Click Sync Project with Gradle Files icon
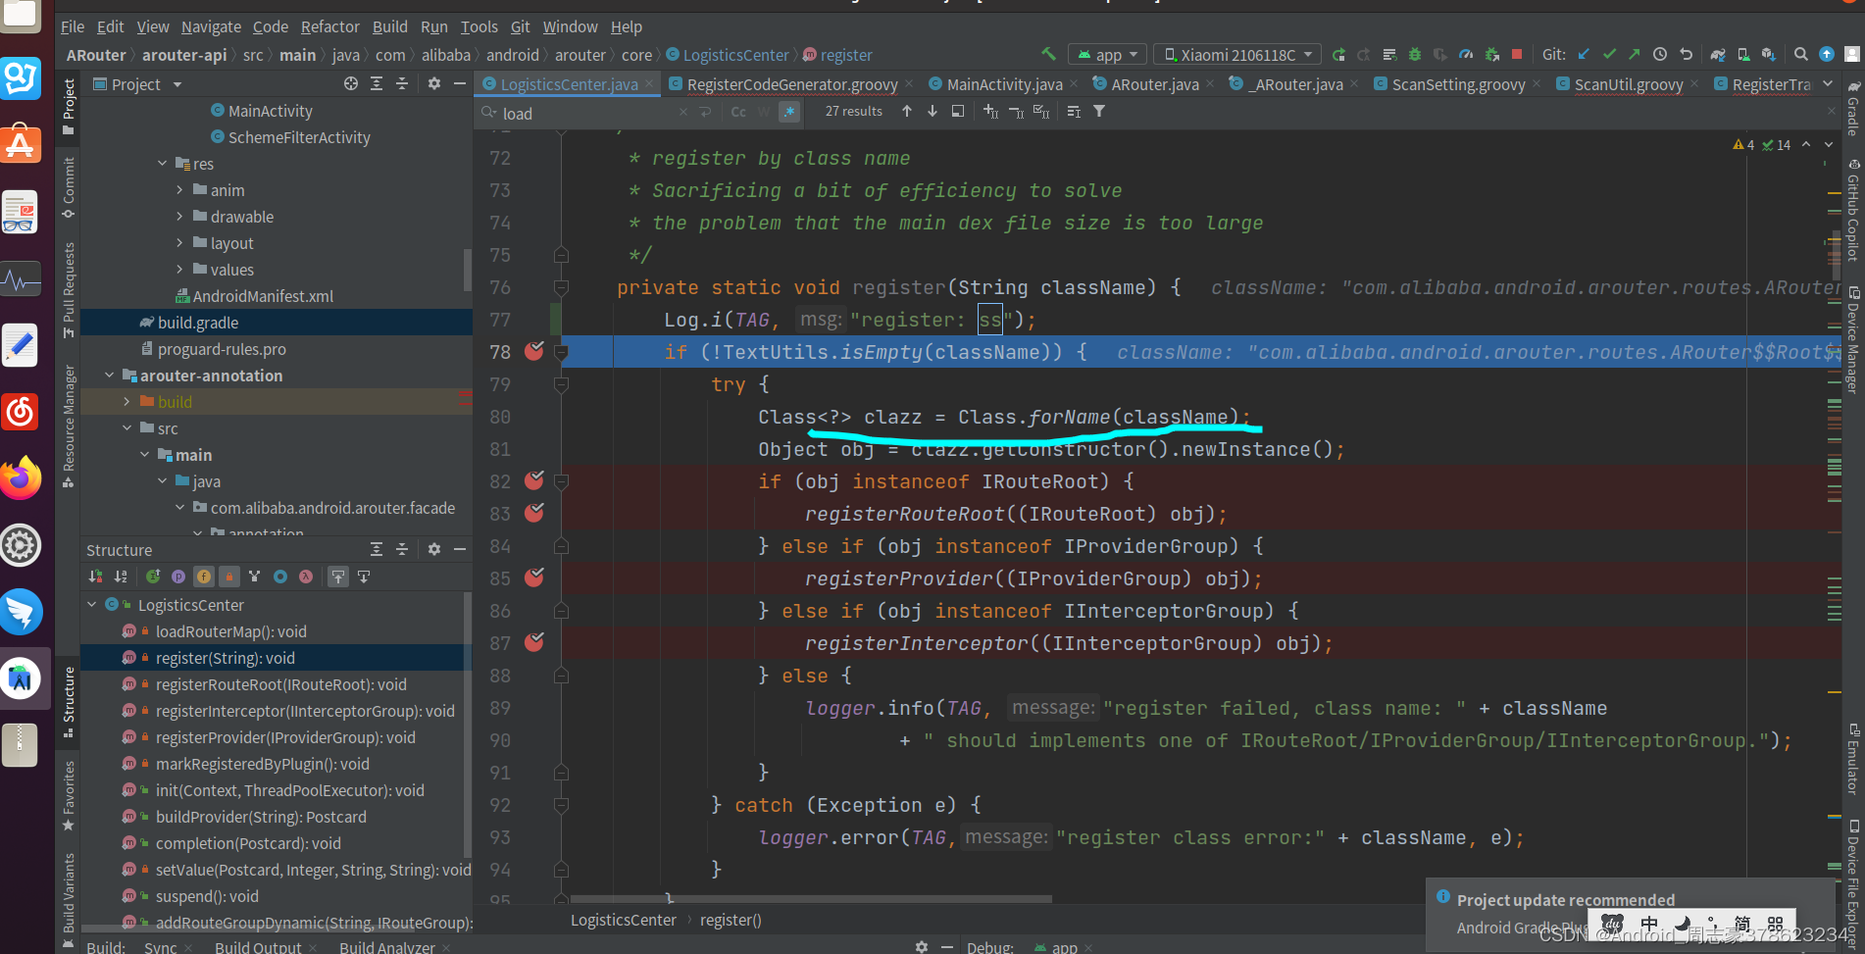Viewport: 1865px width, 954px height. point(1718,55)
